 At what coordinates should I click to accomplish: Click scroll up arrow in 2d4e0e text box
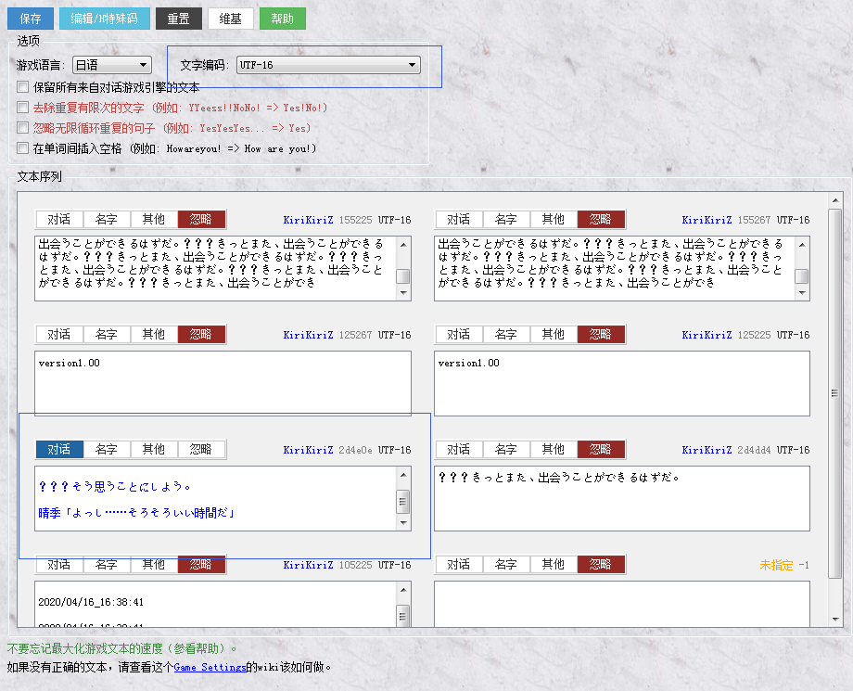(x=403, y=475)
